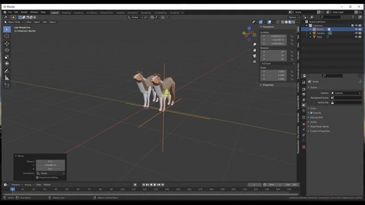Select the Move tool
The width and height of the screenshot is (365, 205).
[7, 43]
